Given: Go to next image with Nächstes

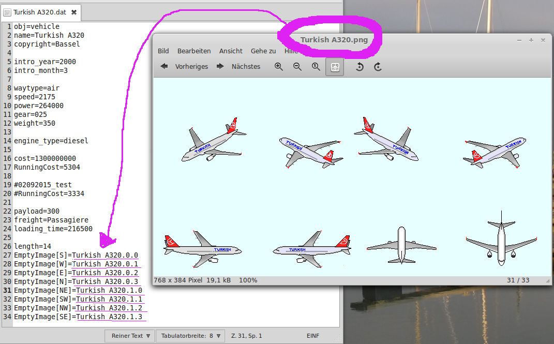Looking at the screenshot, I should coord(239,67).
